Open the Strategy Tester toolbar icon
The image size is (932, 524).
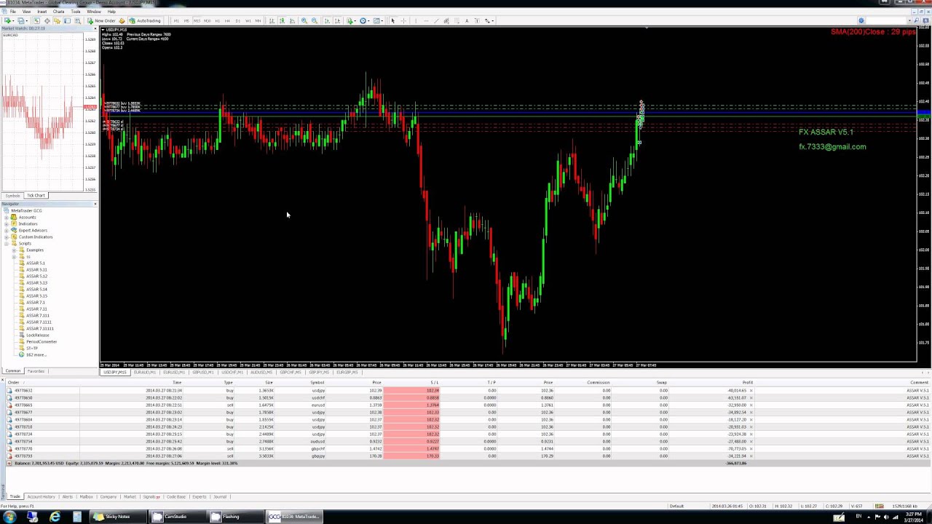pos(77,20)
